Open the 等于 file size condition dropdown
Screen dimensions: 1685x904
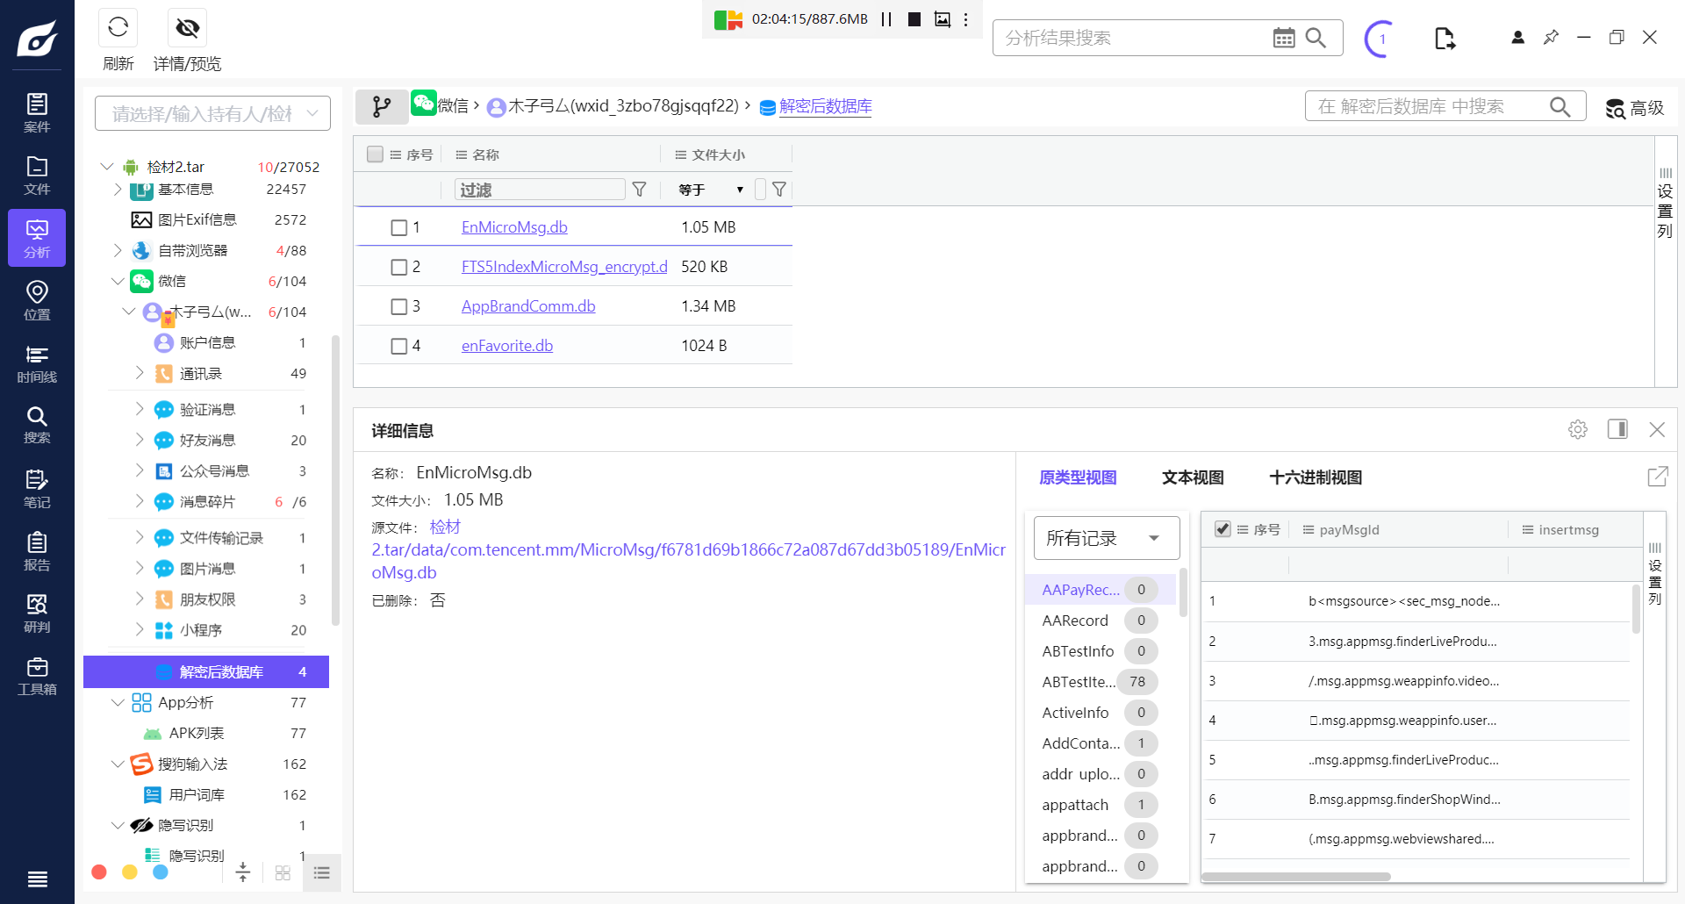711,190
